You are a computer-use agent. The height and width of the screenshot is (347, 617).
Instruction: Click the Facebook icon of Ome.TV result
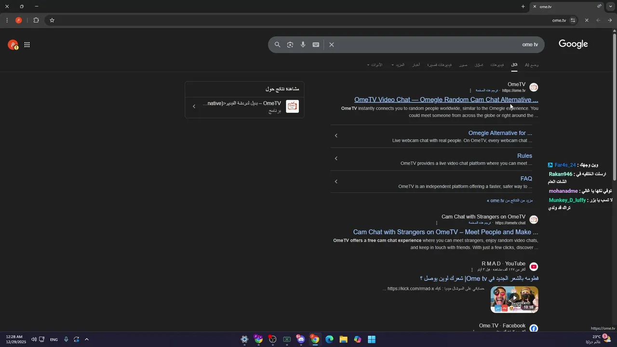click(534, 328)
